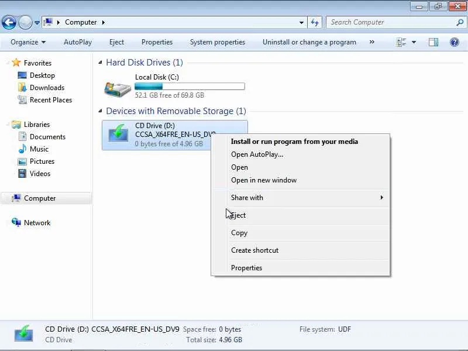Open Downloads under Favorites
Screen dimensions: 468x351
[x=47, y=87]
